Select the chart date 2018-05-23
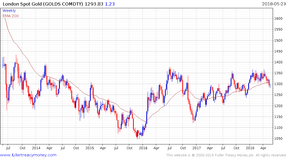Screen dimensions: 286x159 tap(273, 4)
